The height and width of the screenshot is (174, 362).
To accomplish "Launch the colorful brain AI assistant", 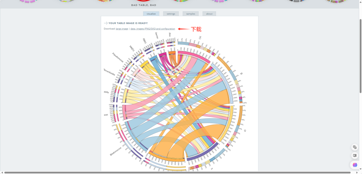I will coord(355,165).
